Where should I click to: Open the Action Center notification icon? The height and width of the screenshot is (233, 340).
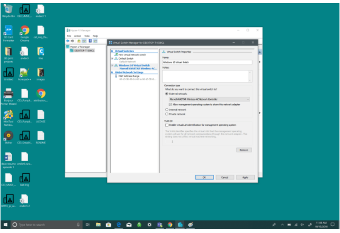coord(333,225)
